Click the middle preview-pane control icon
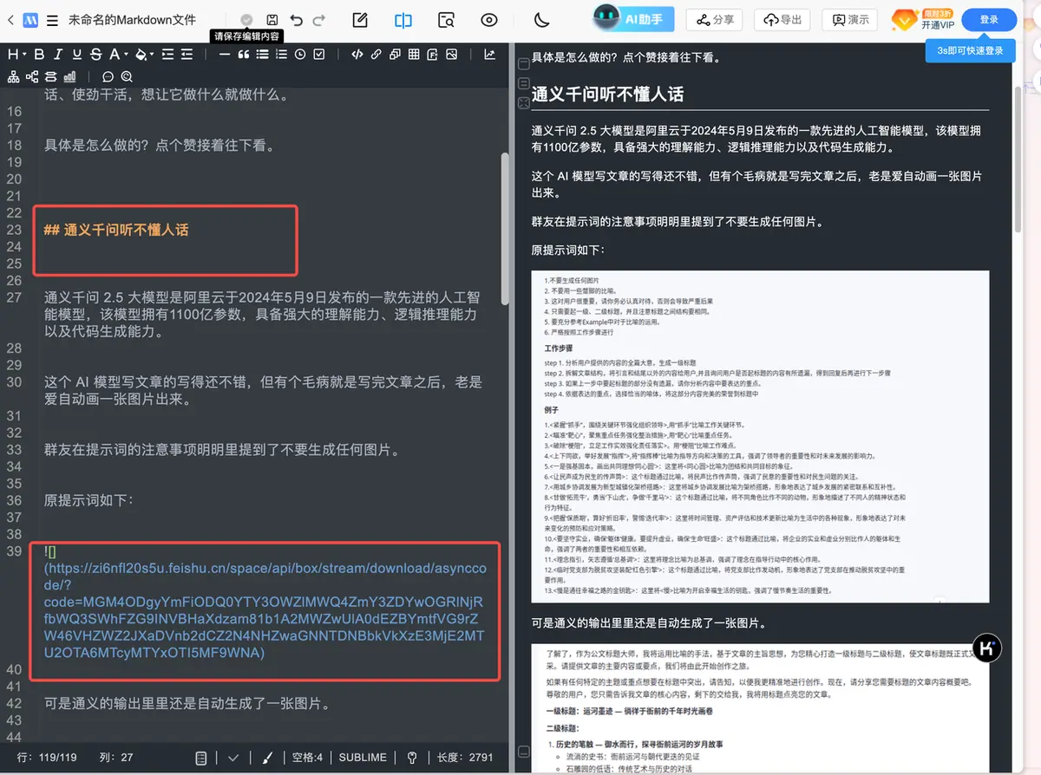Screen dimensions: 1041x775 click(x=523, y=83)
